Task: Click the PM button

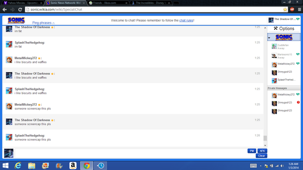Action: [x=252, y=151]
